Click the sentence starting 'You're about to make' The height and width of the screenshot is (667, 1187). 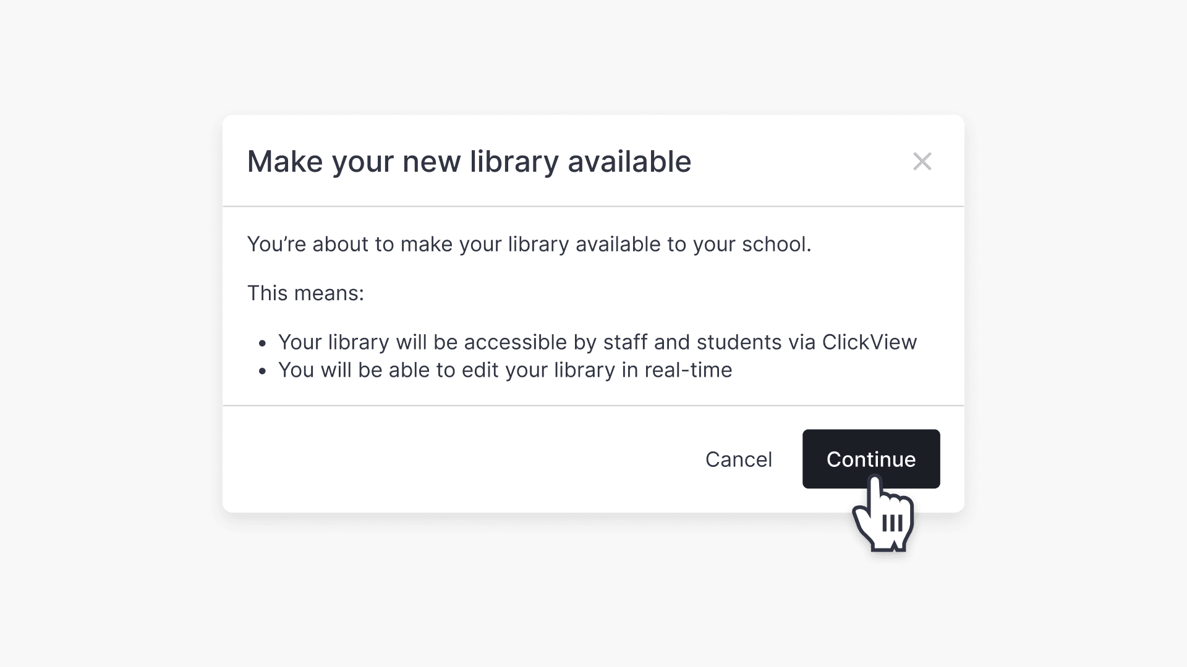[530, 244]
